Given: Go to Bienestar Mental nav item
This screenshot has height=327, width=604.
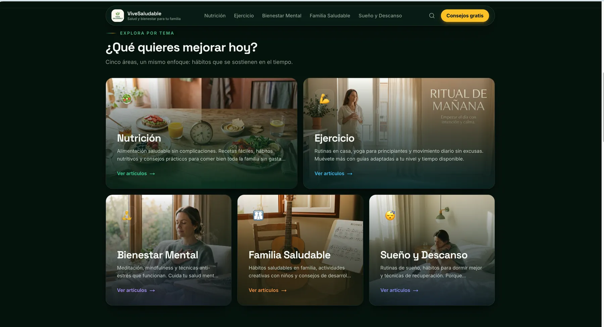Looking at the screenshot, I should click(x=282, y=16).
